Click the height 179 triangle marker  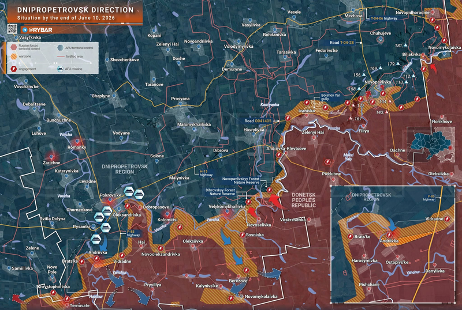coord(398,63)
